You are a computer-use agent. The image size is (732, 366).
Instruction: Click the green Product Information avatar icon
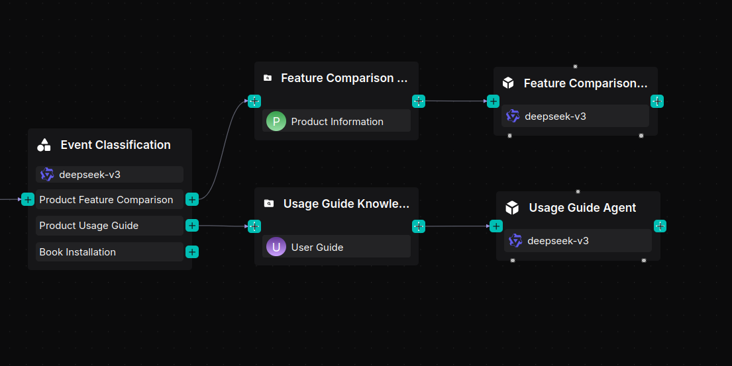276,121
